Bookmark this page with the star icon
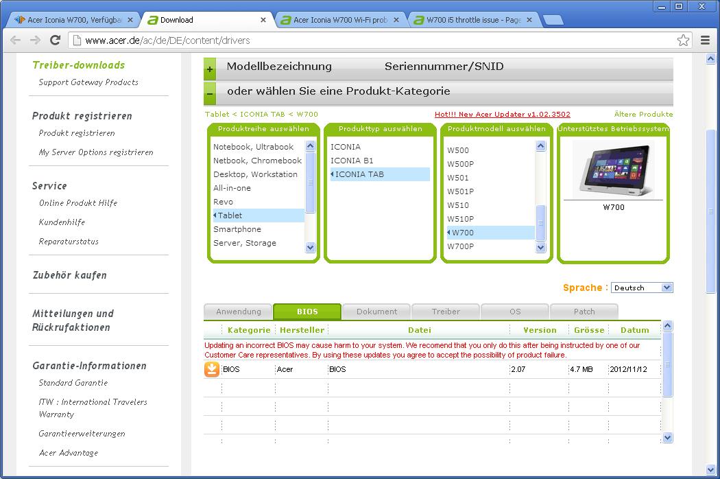720x479 pixels. point(683,40)
